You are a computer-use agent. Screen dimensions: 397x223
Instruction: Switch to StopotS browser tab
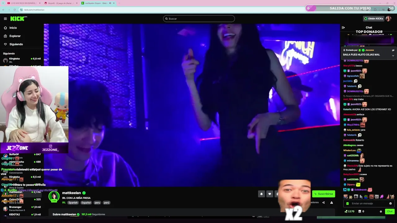[60, 3]
